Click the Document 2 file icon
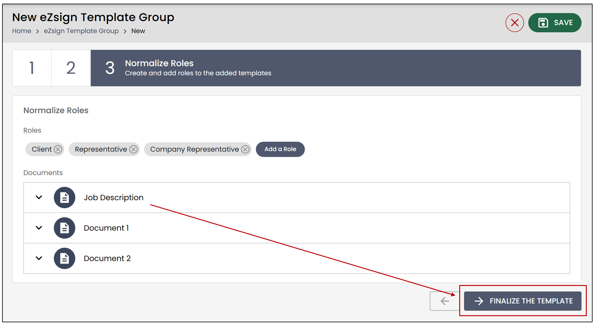 (x=65, y=258)
